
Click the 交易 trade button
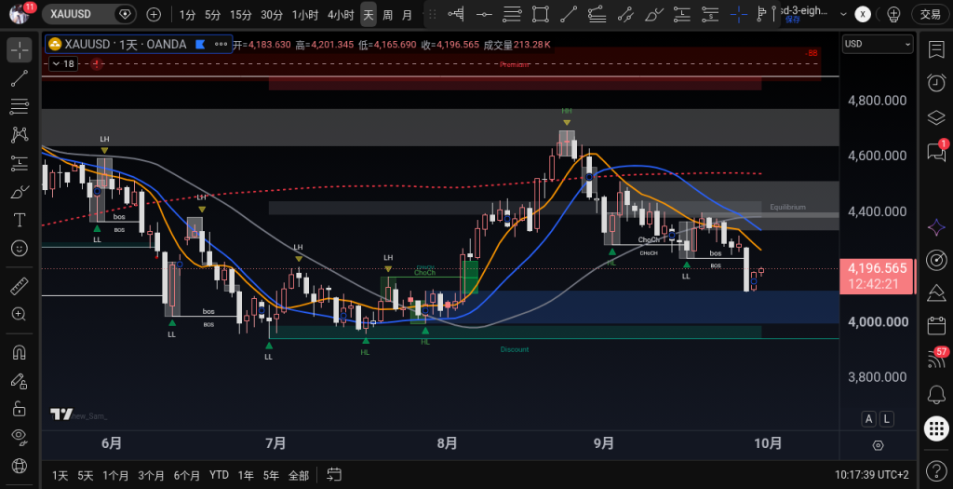coord(930,14)
